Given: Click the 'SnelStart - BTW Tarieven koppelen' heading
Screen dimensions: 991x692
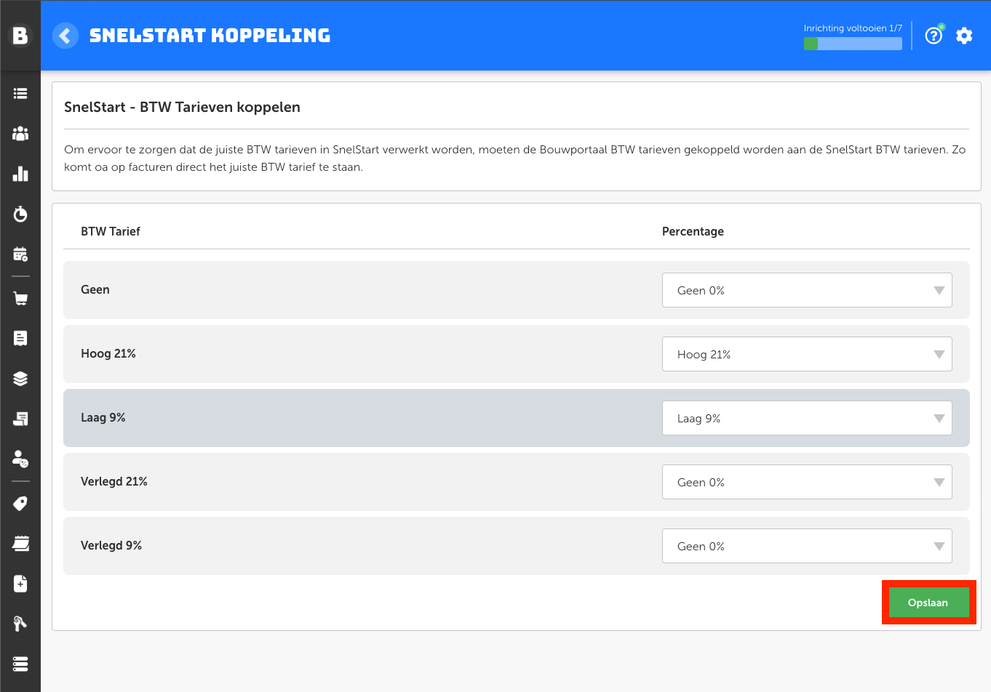Looking at the screenshot, I should 182,107.
